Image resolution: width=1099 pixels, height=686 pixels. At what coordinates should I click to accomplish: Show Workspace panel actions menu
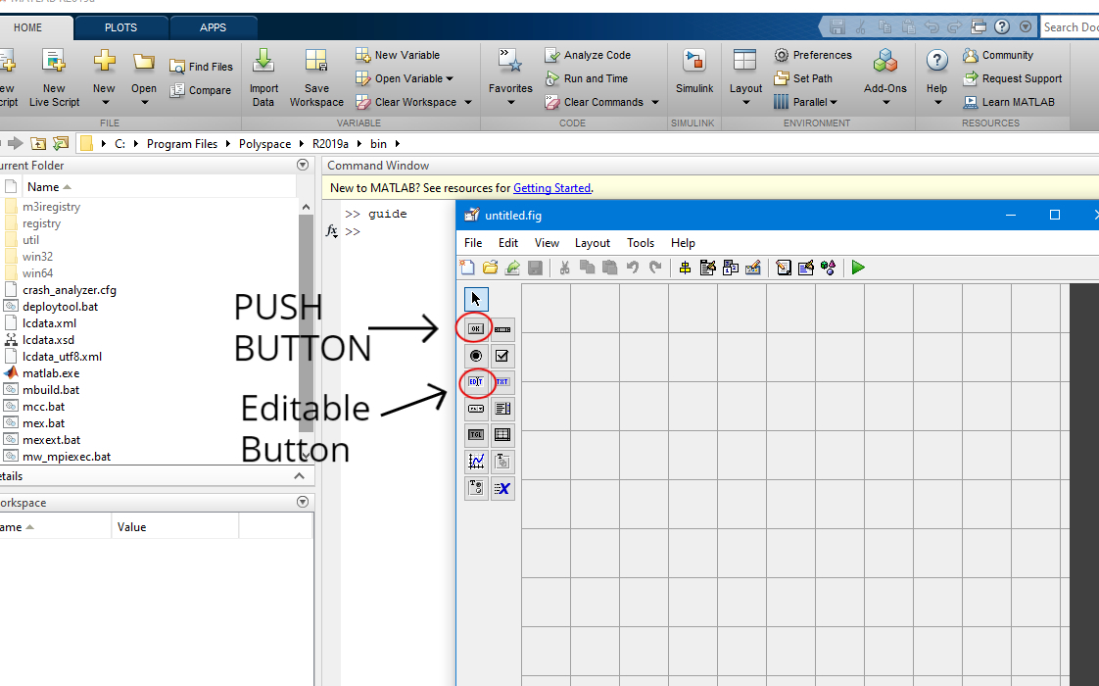tap(303, 502)
